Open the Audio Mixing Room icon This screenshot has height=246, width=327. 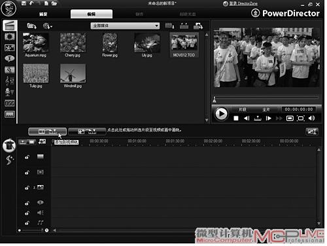tap(10, 80)
